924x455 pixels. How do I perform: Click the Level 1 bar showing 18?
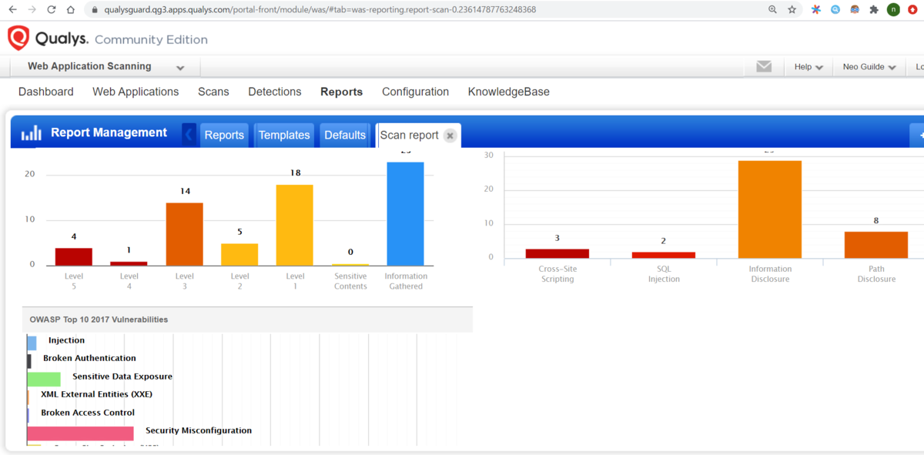coord(295,225)
